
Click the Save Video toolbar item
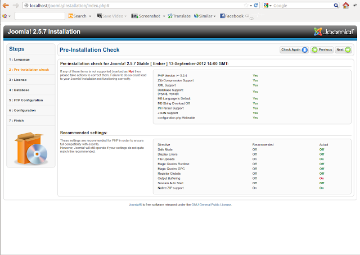click(x=110, y=16)
